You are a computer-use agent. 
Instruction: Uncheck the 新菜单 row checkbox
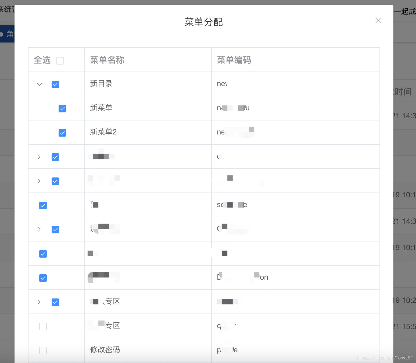[62, 109]
